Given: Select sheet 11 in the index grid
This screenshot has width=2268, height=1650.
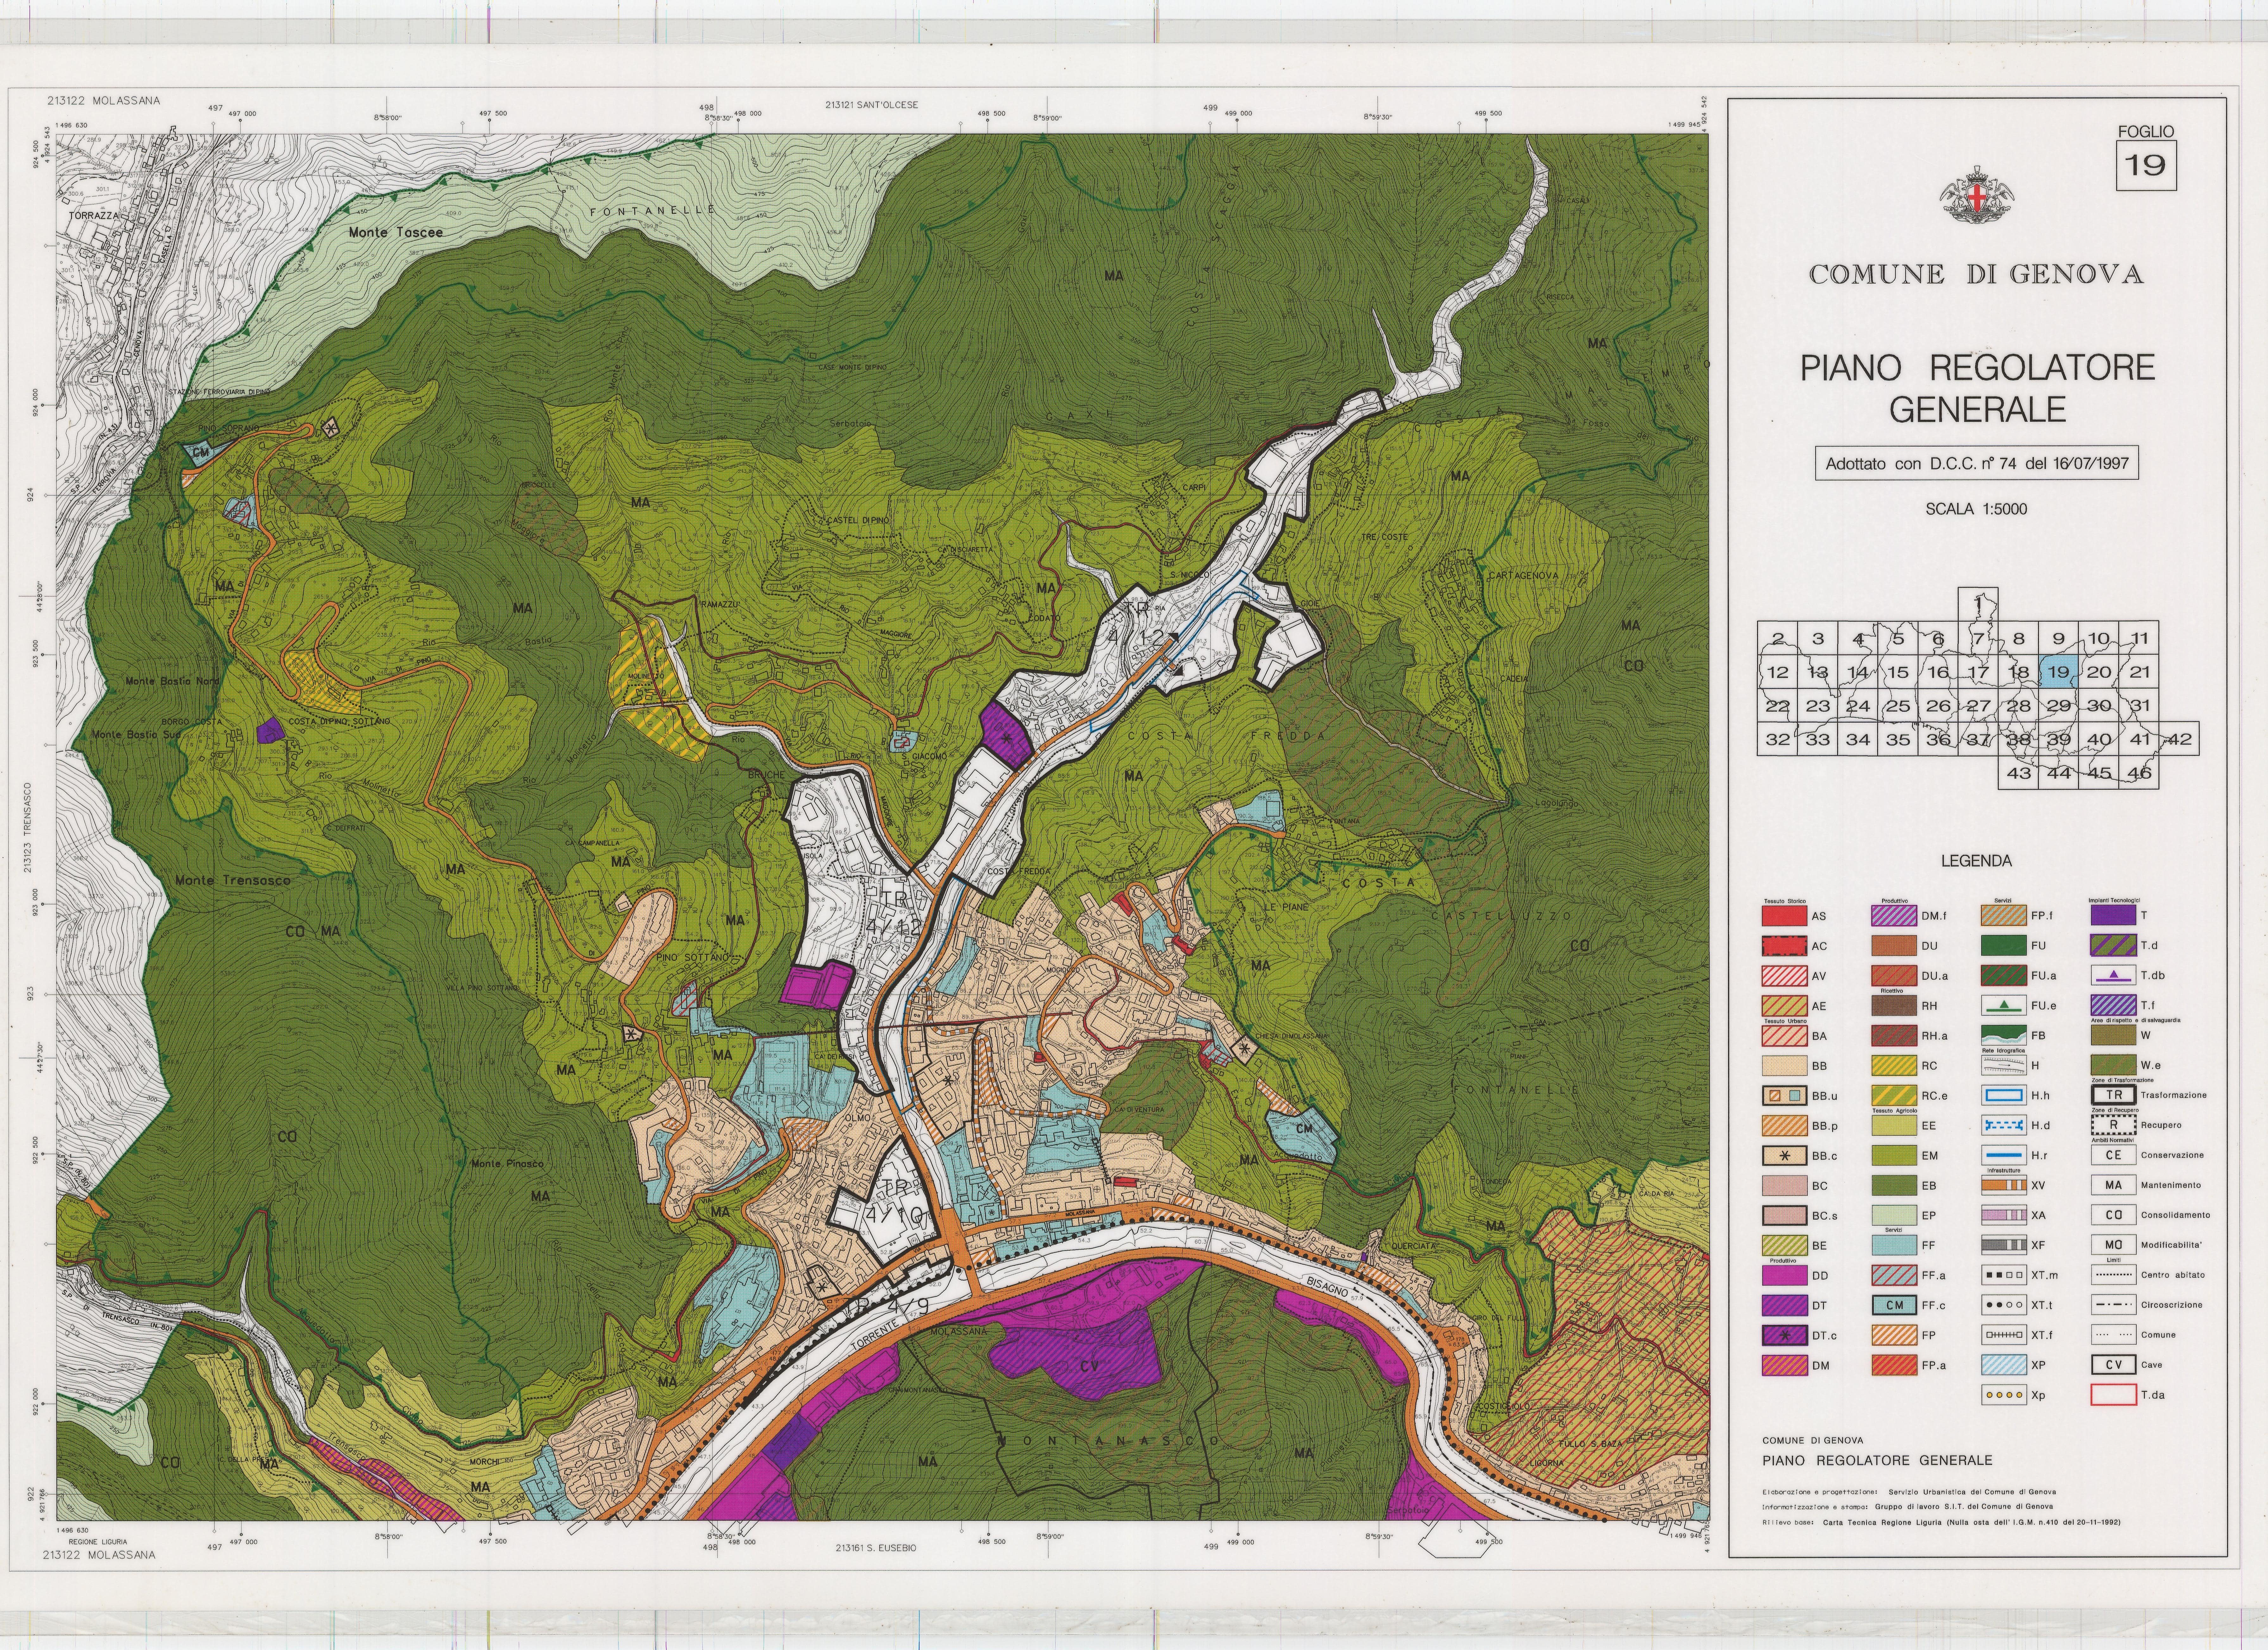Looking at the screenshot, I should (2139, 638).
